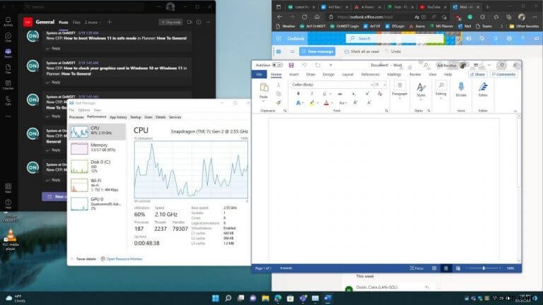
Task: Click New message in Outlook
Action: pyautogui.click(x=317, y=52)
